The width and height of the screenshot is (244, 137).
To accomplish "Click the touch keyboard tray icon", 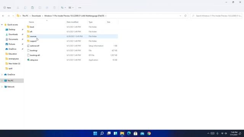I will [212, 133].
